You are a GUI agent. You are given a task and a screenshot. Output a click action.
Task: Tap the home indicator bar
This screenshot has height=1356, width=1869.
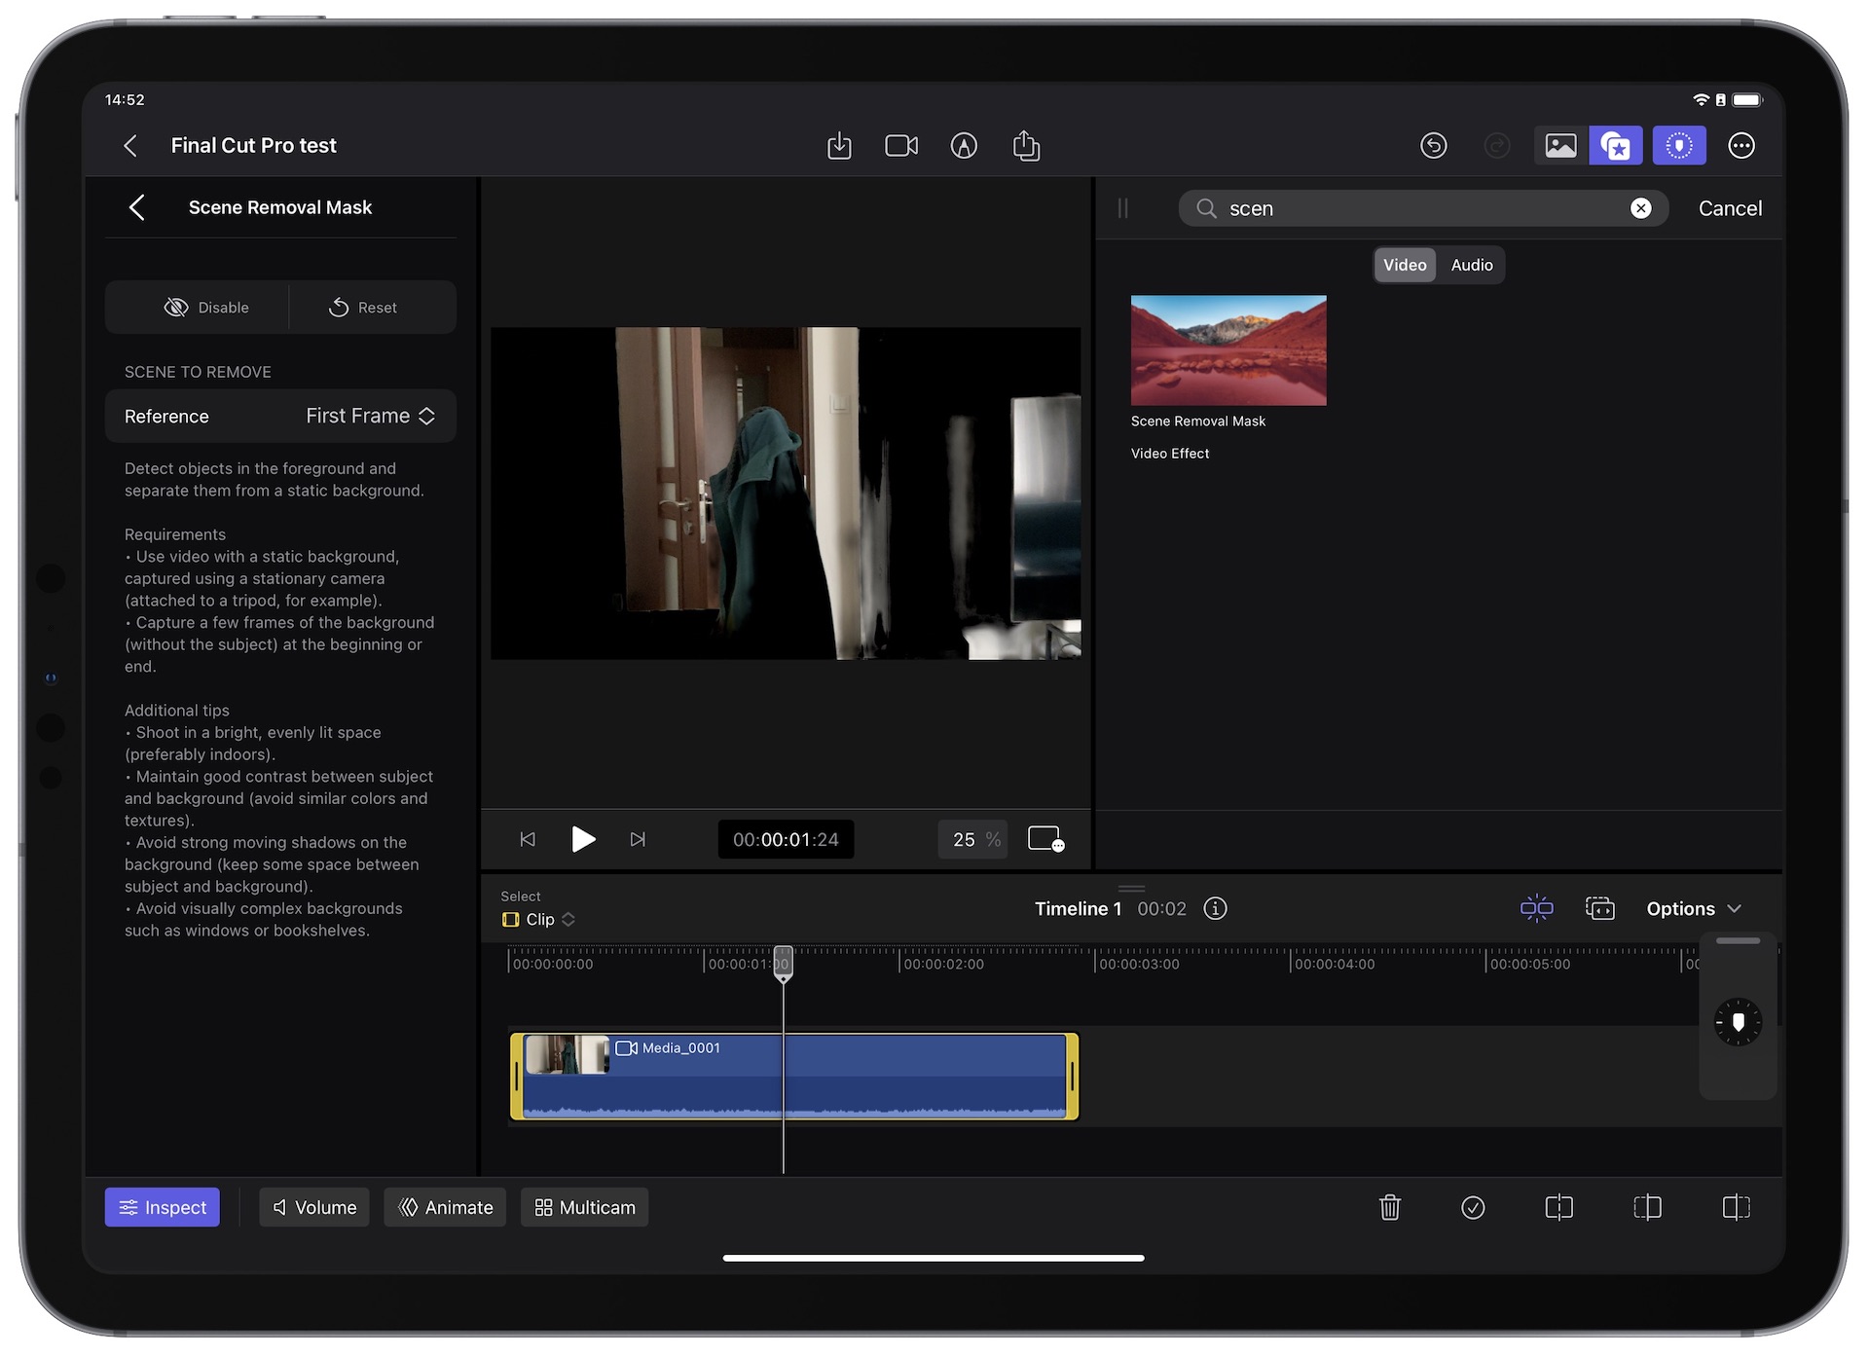tap(934, 1258)
